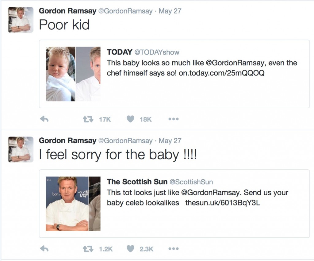The height and width of the screenshot is (261, 314).
Task: Open the avatar on the second tweet
Action: tap(21, 149)
